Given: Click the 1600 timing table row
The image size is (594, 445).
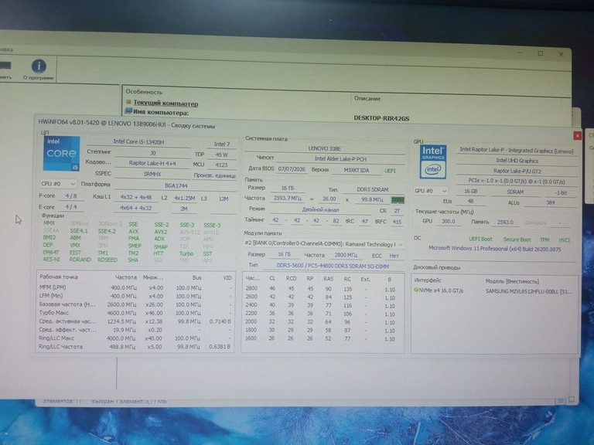Looking at the screenshot, I should coord(320,338).
